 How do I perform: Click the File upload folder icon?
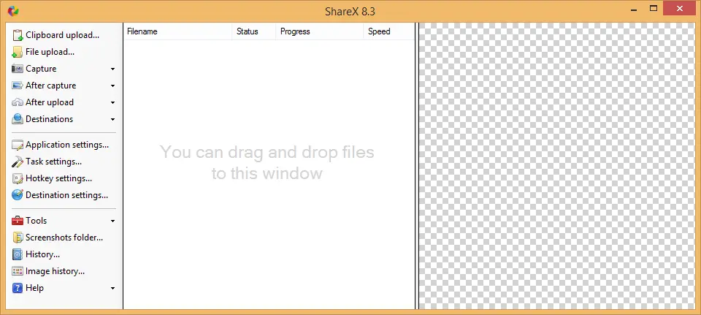click(x=18, y=52)
